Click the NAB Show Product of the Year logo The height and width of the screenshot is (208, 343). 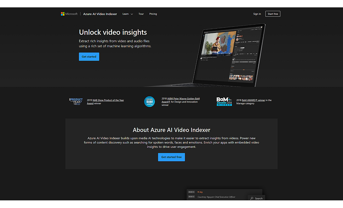[x=76, y=102]
